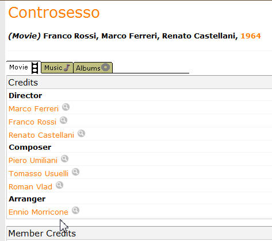The width and height of the screenshot is (272, 241).
Task: Open Marco Ferreri's director page
Action: tap(33, 109)
